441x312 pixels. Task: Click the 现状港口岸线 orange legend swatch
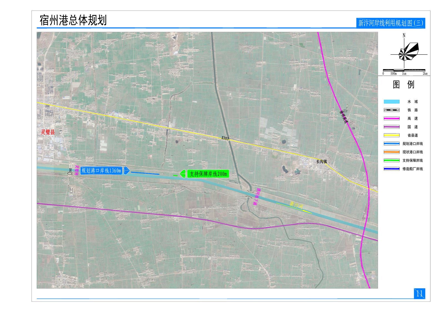pyautogui.click(x=392, y=152)
